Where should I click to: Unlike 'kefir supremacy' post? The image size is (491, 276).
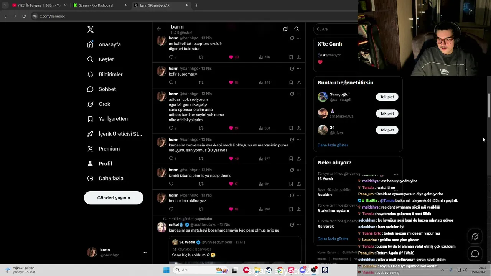(x=231, y=82)
